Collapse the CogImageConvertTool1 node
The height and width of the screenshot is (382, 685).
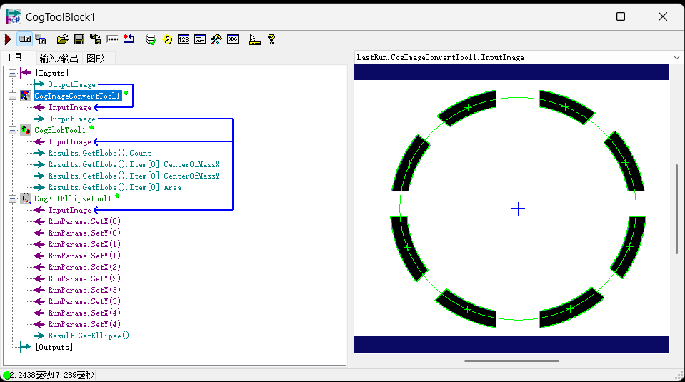13,96
